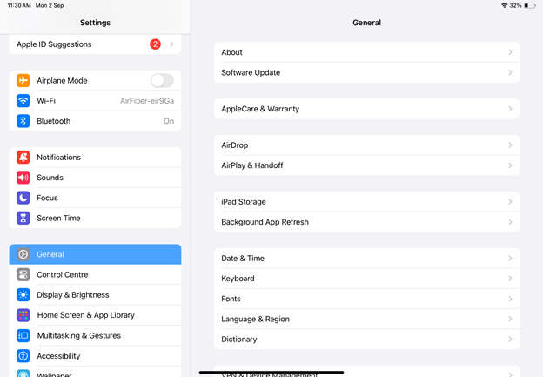Tap the chevron next to Apple ID Suggestions
Viewport: 543px width, 377px height.
click(171, 44)
